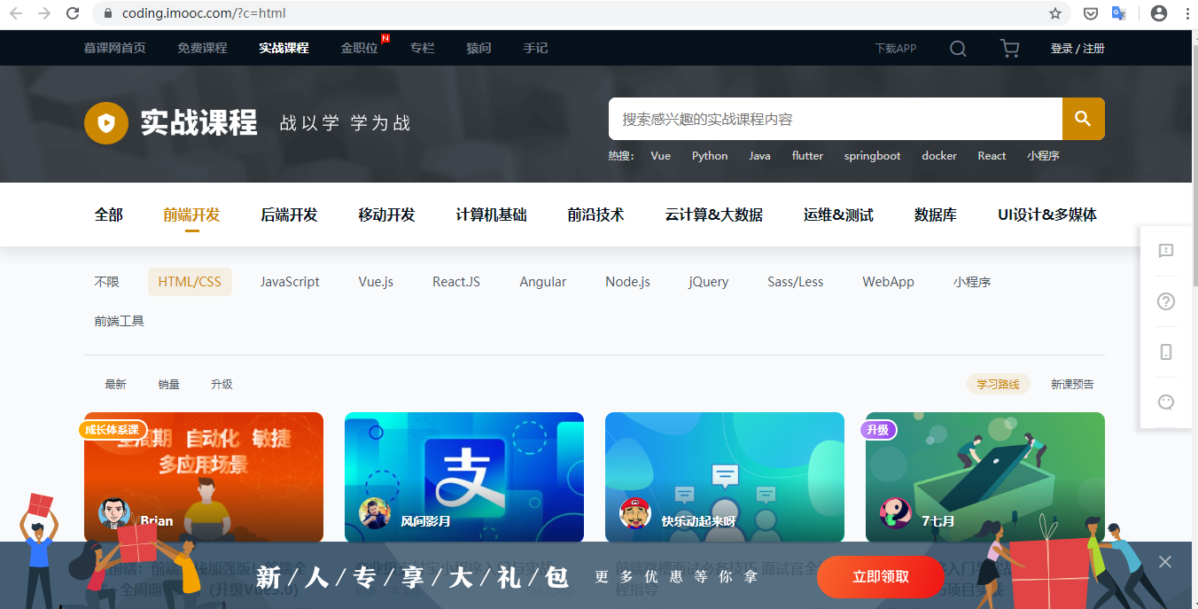Viewport: 1198px width, 609px height.
Task: Select the React.JS sub-filter
Action: click(x=456, y=282)
